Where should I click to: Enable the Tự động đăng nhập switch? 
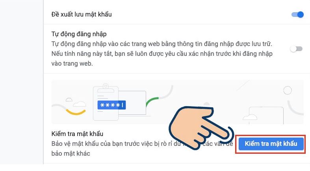296,49
